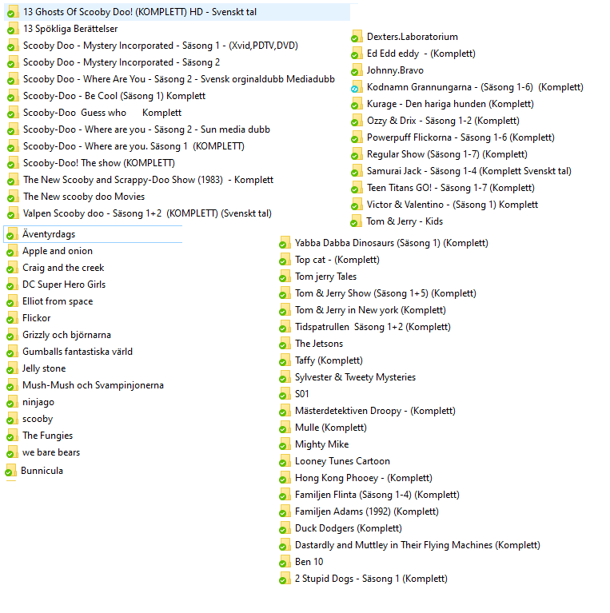Click the folder icon beside Jelly stone
This screenshot has width=610, height=613.
pos(12,368)
